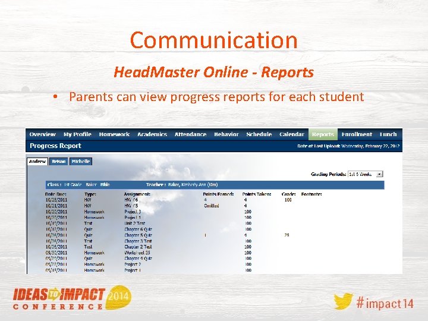428x321 pixels.
Task: Click the teacher name Baker, Kimberly Ann
Action: tap(193, 185)
